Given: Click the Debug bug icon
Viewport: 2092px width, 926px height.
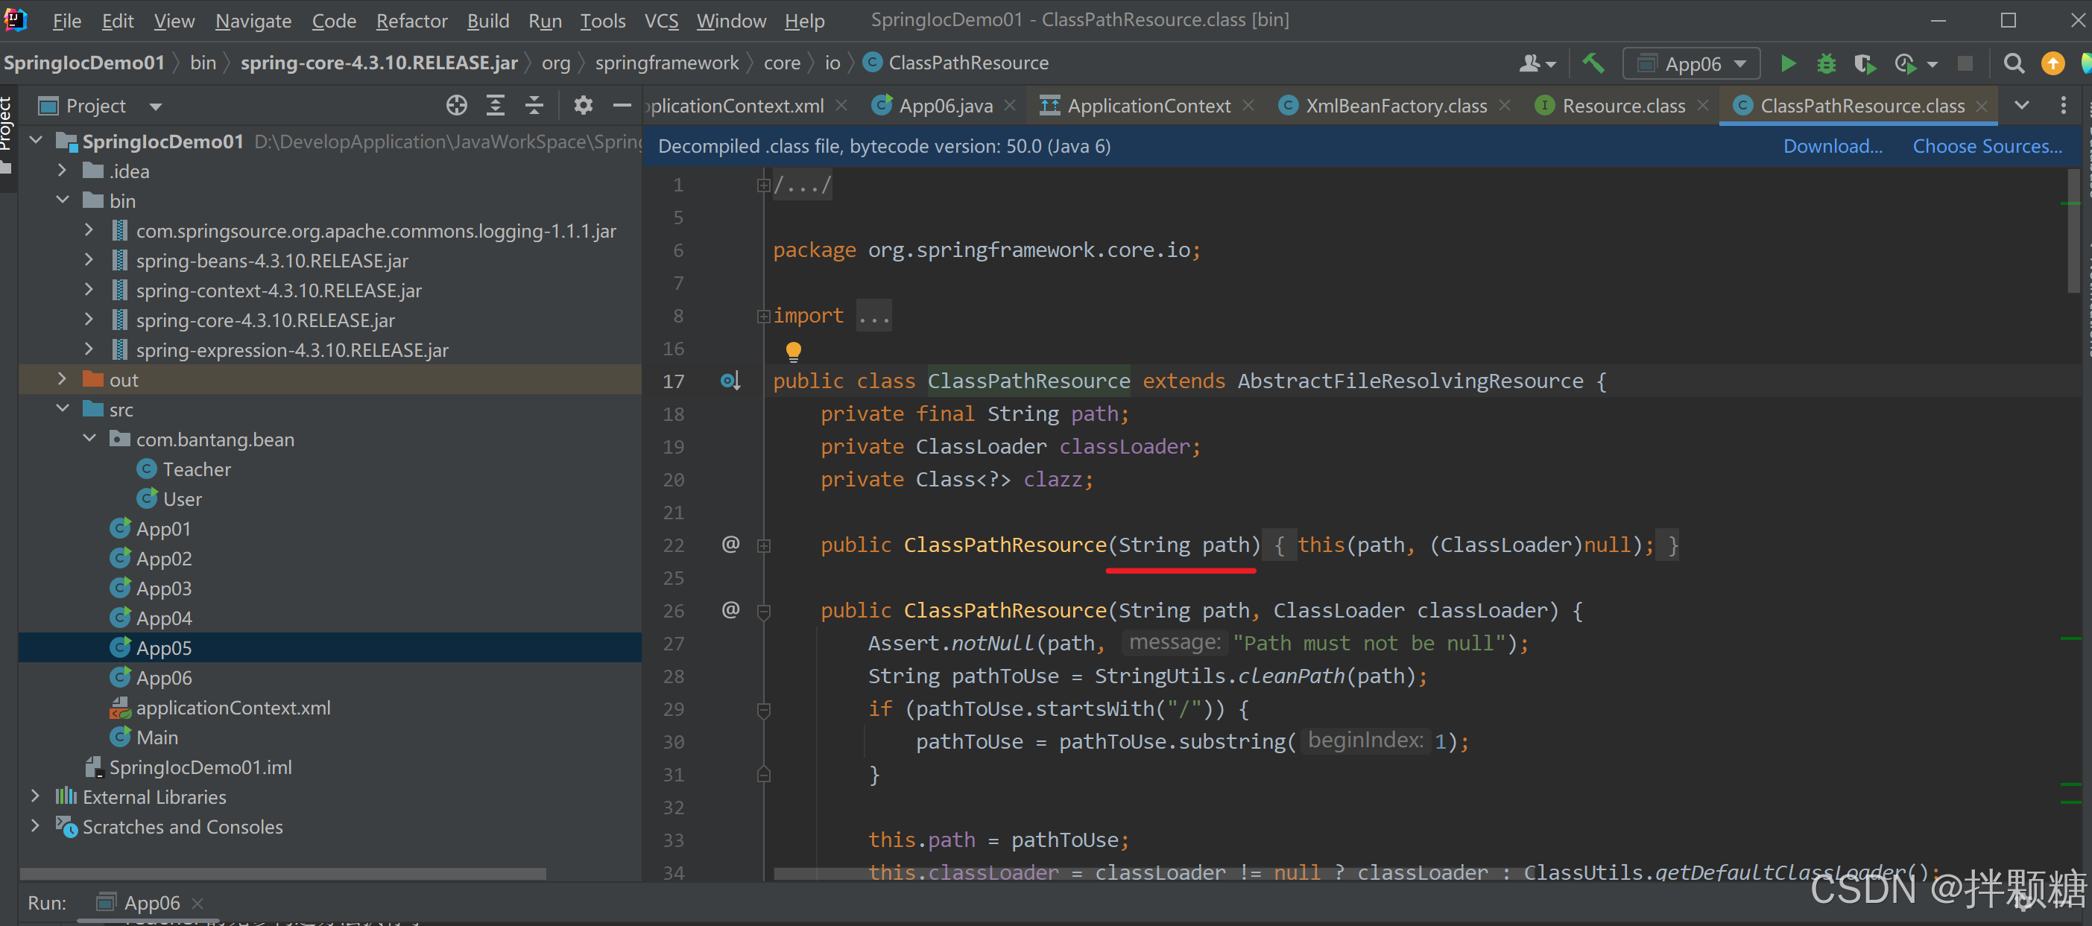Looking at the screenshot, I should [1826, 63].
